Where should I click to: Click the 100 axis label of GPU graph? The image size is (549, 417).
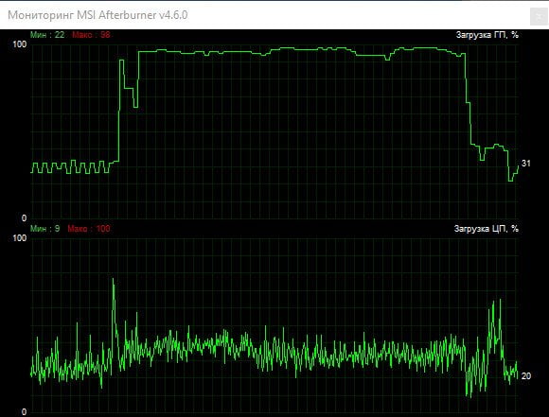click(19, 44)
